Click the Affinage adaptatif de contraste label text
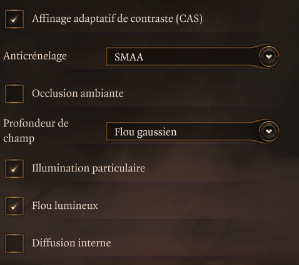 [x=103, y=19]
